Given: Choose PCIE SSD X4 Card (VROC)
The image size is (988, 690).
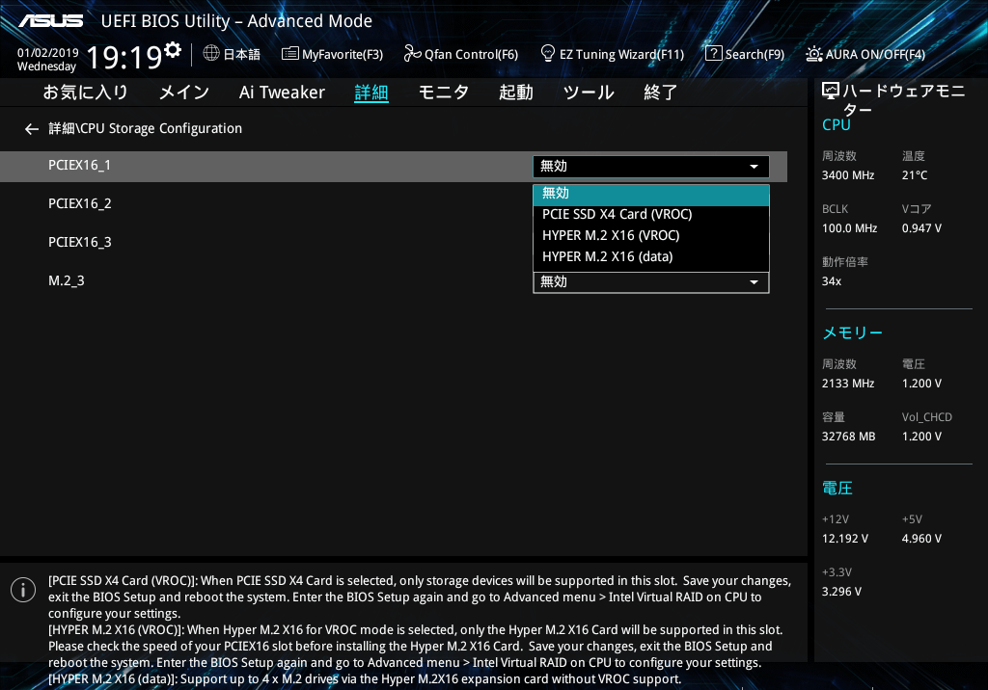Looking at the screenshot, I should point(650,215).
